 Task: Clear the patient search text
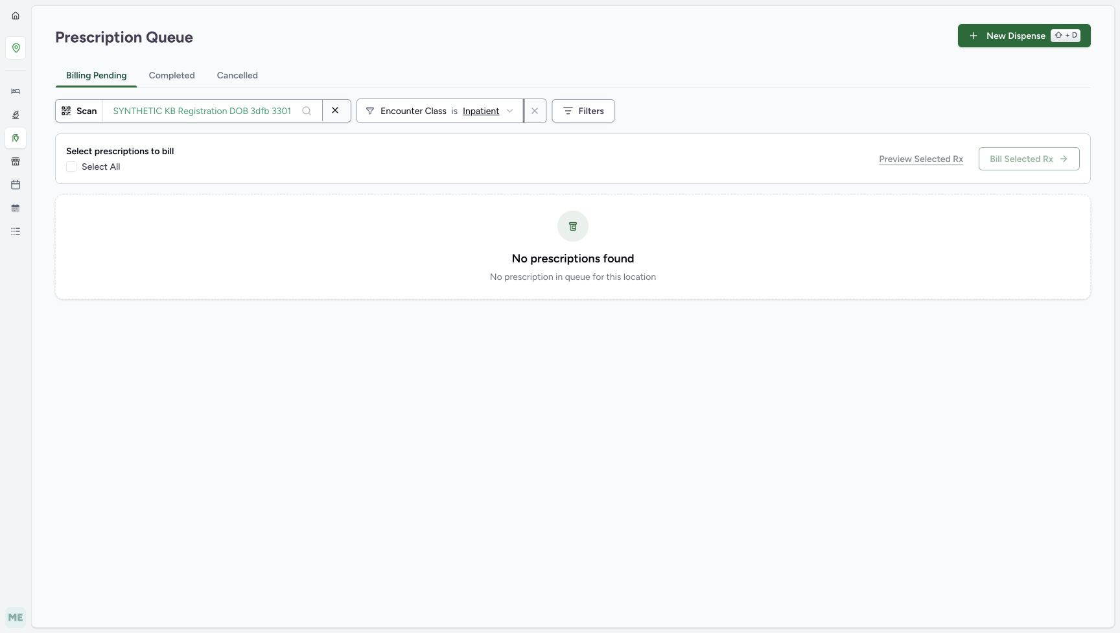336,111
